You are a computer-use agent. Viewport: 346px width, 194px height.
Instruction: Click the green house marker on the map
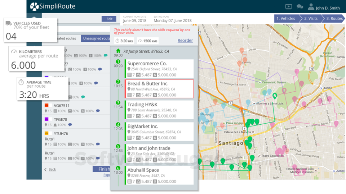point(275,96)
